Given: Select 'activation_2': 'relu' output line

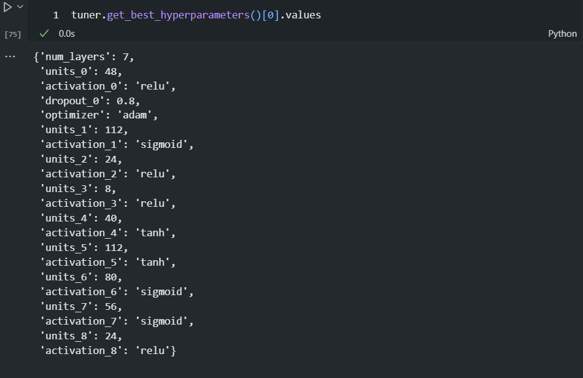Looking at the screenshot, I should [108, 174].
